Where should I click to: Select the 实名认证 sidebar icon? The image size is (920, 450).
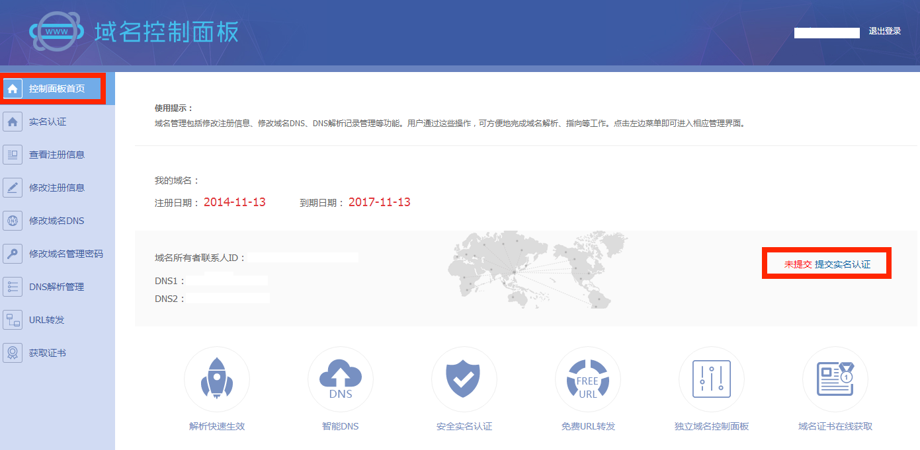[x=13, y=121]
